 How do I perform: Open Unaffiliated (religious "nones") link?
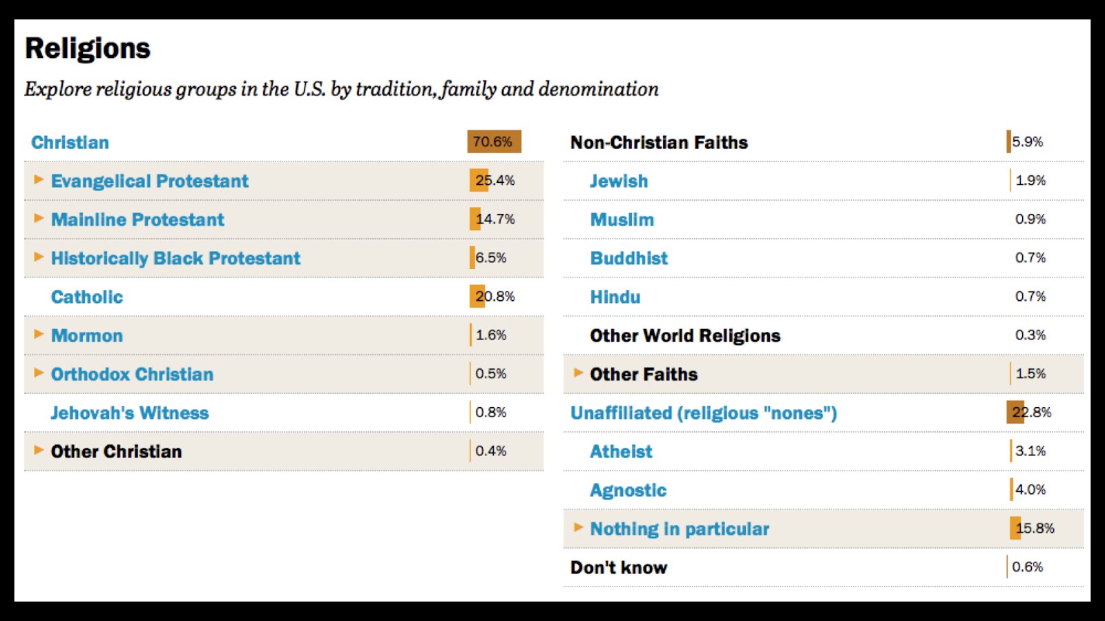click(703, 413)
